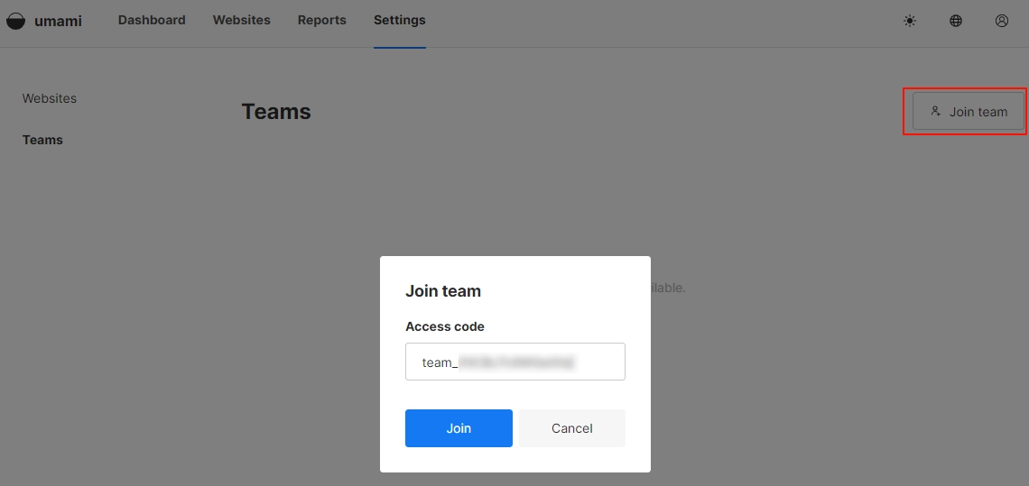Click the Join team dialog title
1029x486 pixels.
click(443, 291)
